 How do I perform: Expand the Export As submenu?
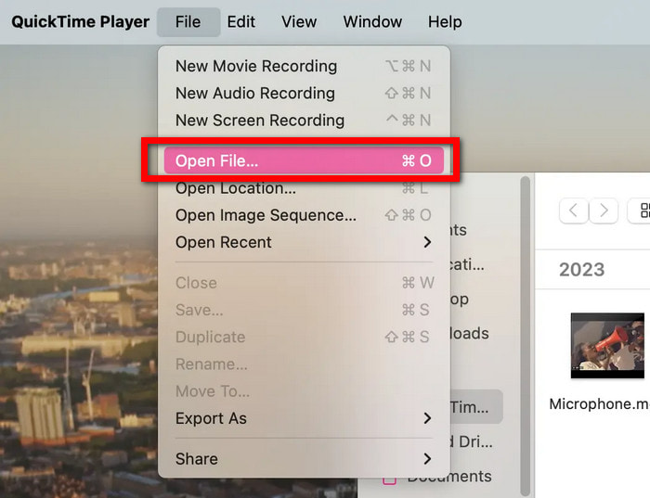304,418
